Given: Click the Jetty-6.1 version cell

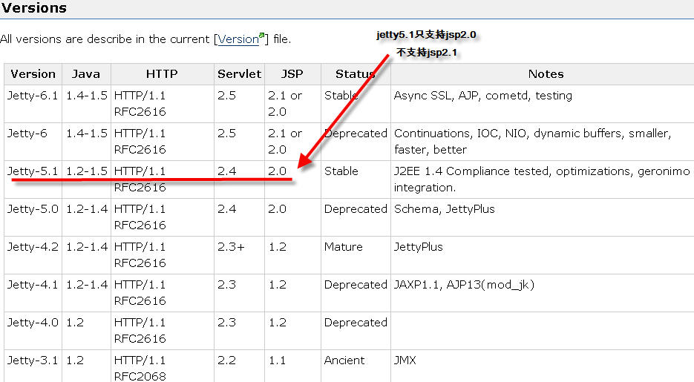Looking at the screenshot, I should click(33, 96).
